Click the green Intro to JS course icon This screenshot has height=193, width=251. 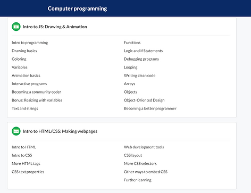point(16,27)
